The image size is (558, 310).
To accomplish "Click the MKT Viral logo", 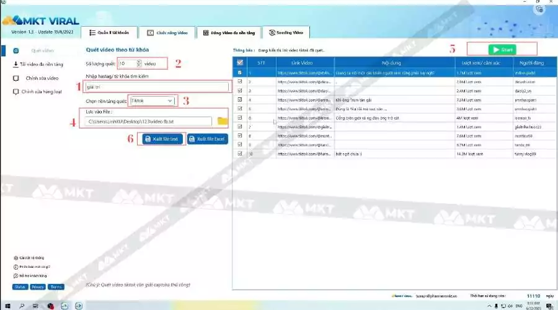I will click(x=40, y=20).
